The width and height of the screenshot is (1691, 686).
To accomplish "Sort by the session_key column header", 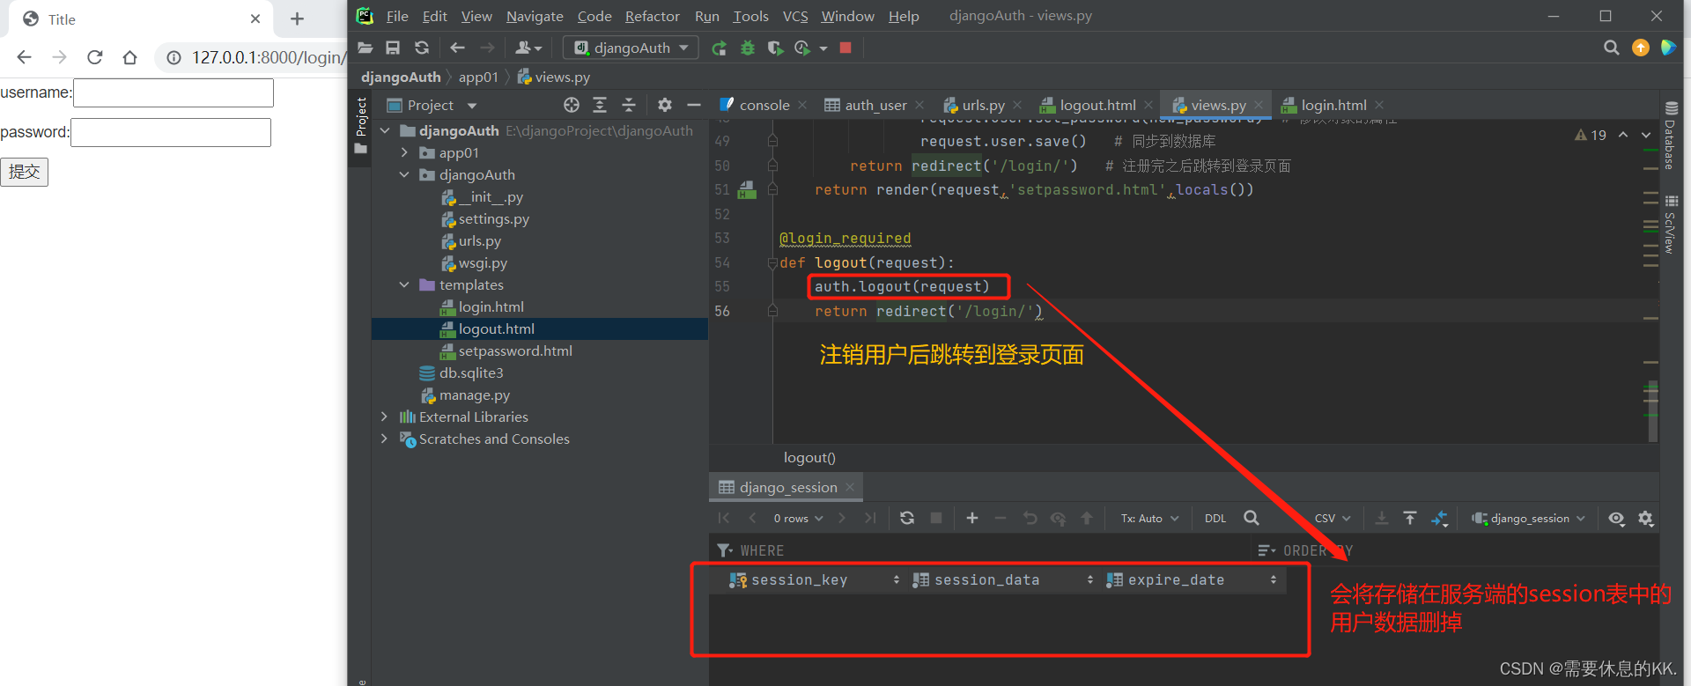I will 815,579.
